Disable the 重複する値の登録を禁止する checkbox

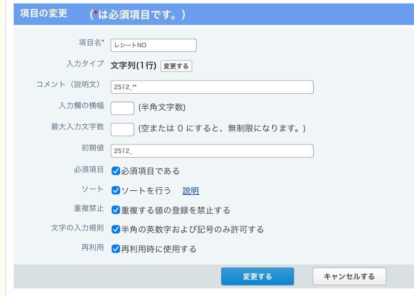[116, 210]
